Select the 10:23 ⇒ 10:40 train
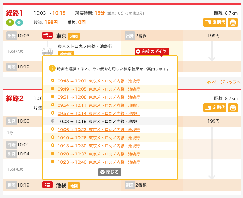 99,162
